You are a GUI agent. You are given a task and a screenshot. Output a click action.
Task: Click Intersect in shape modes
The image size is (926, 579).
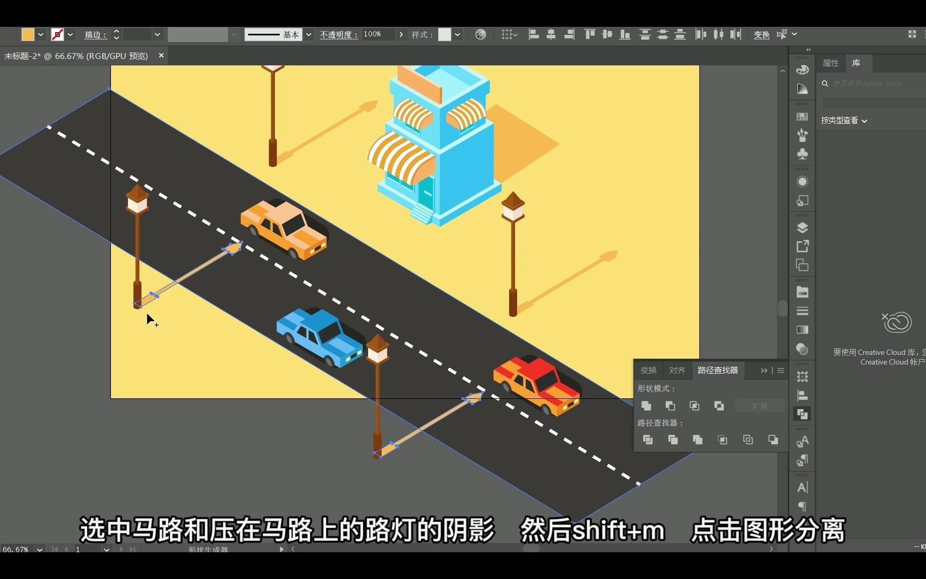tap(694, 406)
